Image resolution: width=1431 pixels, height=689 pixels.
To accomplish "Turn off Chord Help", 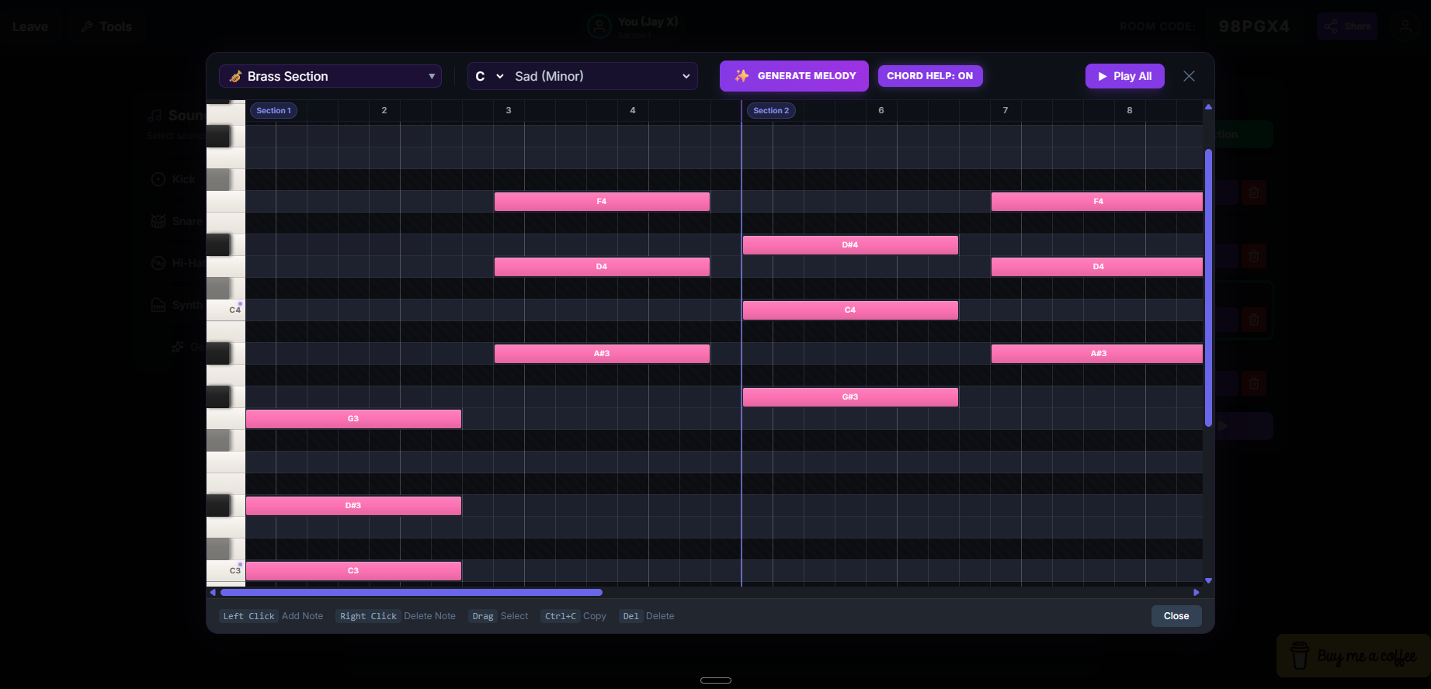I will (x=929, y=76).
